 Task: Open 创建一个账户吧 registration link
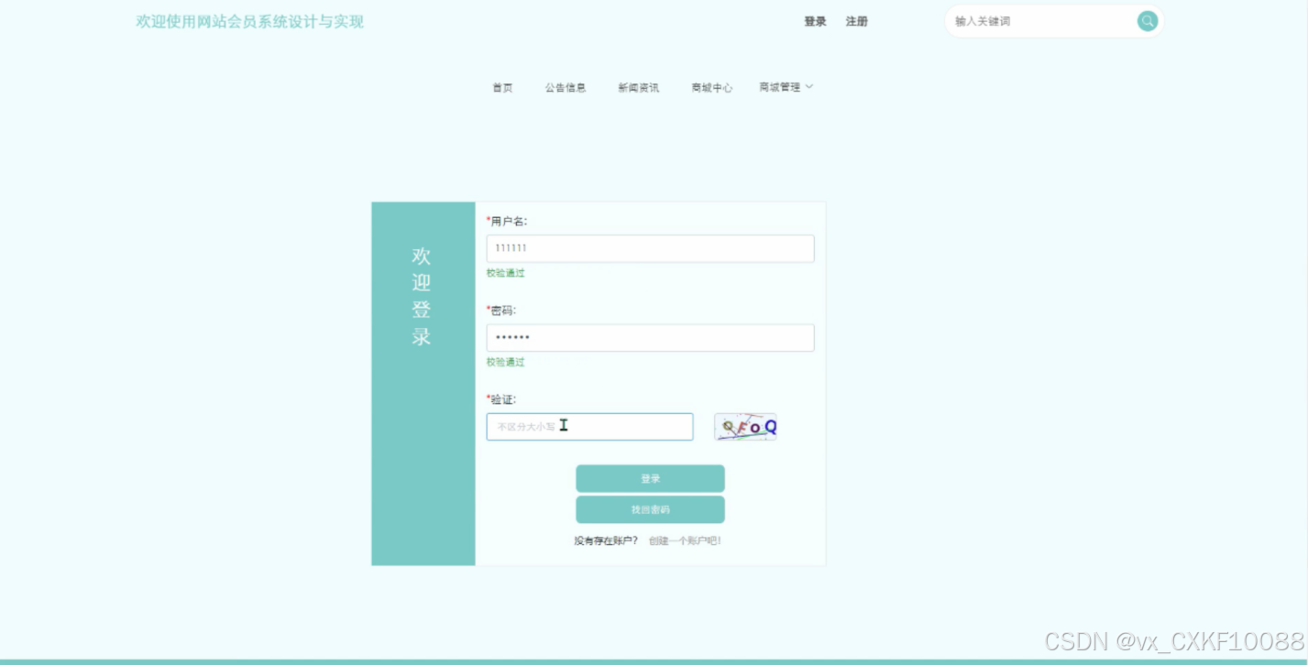685,541
